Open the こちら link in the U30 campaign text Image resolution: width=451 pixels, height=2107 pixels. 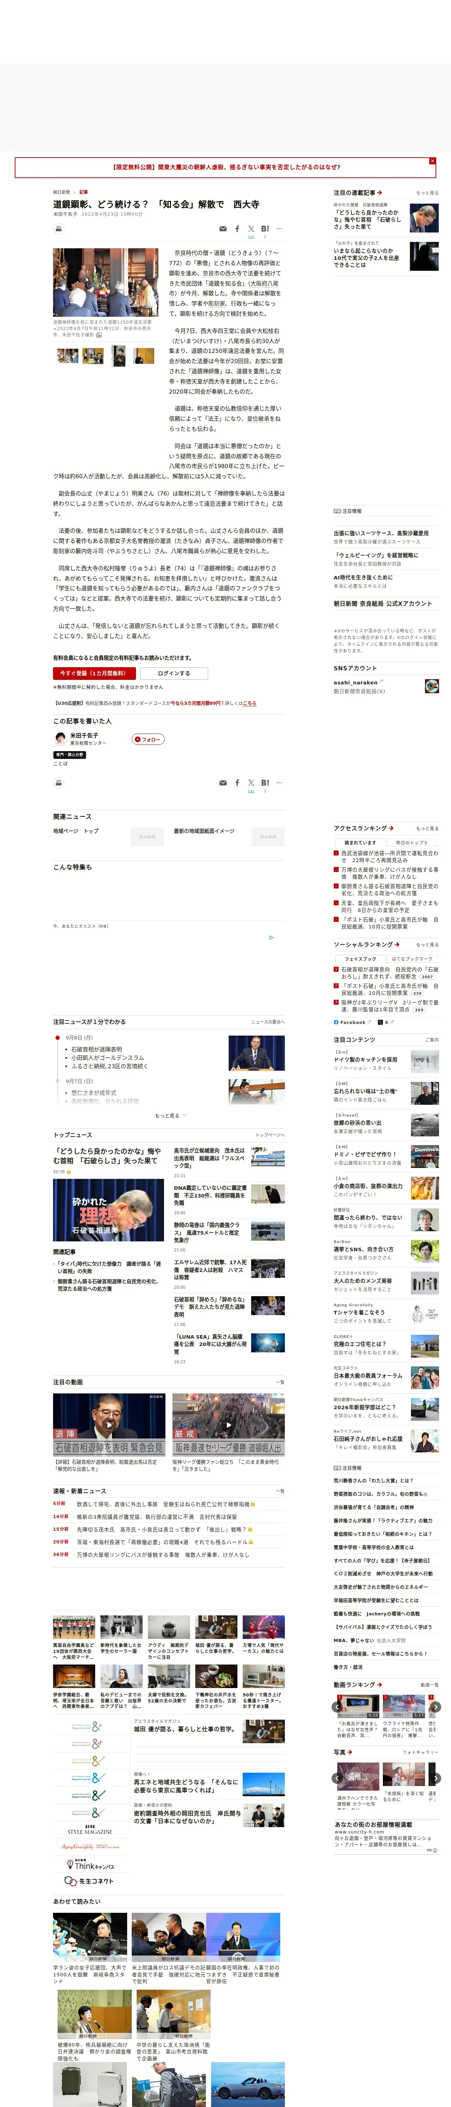250,703
